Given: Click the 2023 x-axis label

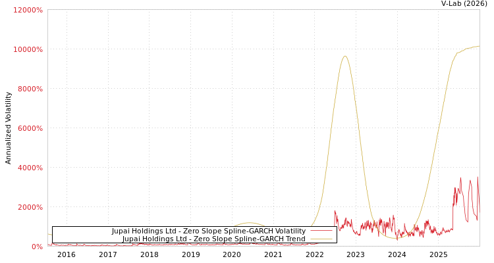Looking at the screenshot, I should point(356,254).
